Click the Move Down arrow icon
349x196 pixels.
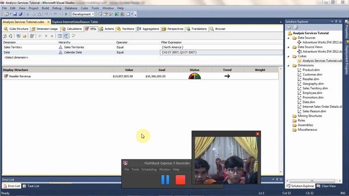coord(52,36)
